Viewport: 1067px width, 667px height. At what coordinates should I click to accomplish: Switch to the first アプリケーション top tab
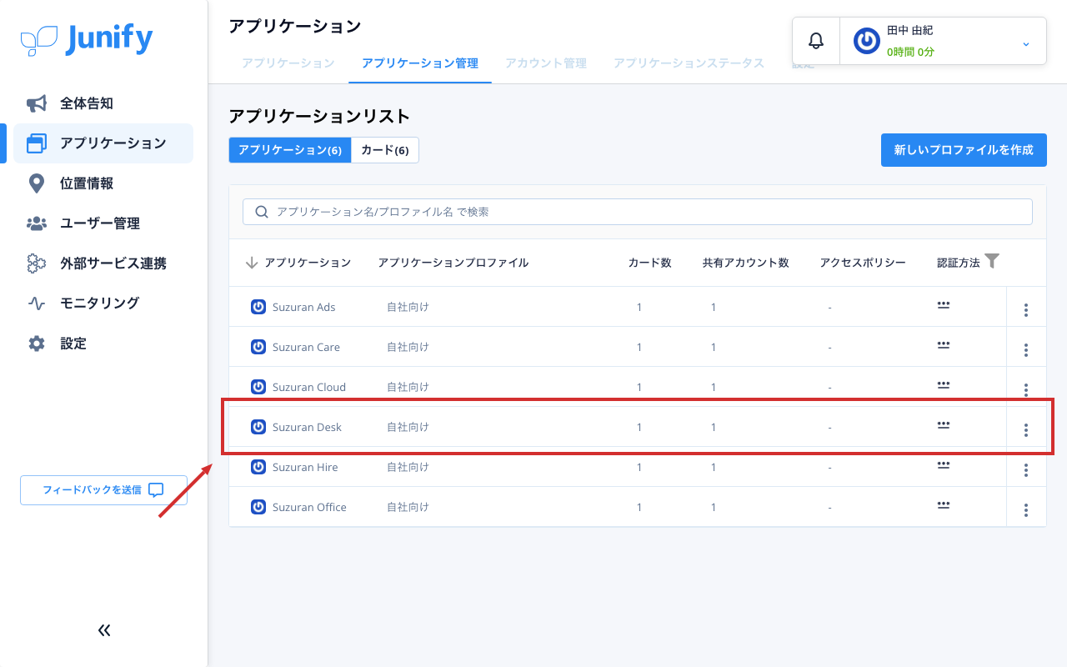pyautogui.click(x=288, y=63)
